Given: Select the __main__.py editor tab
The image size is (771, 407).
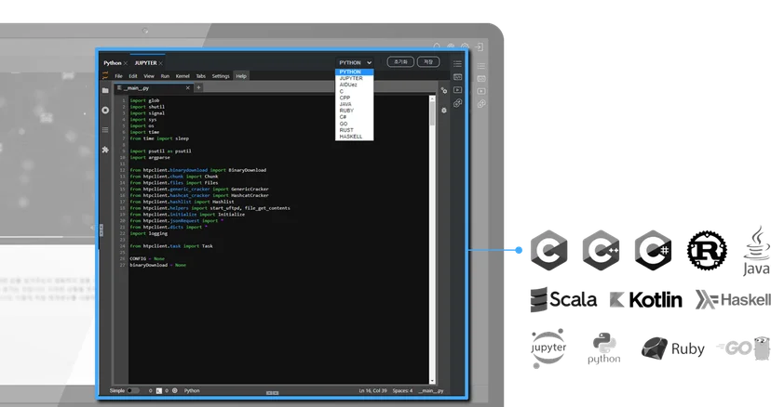Looking at the screenshot, I should (154, 88).
